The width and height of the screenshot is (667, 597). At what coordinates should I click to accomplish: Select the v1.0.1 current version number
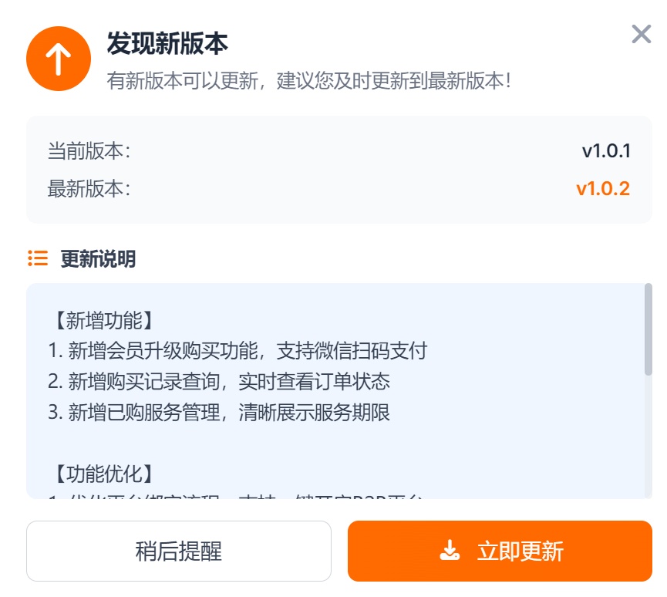tap(606, 150)
